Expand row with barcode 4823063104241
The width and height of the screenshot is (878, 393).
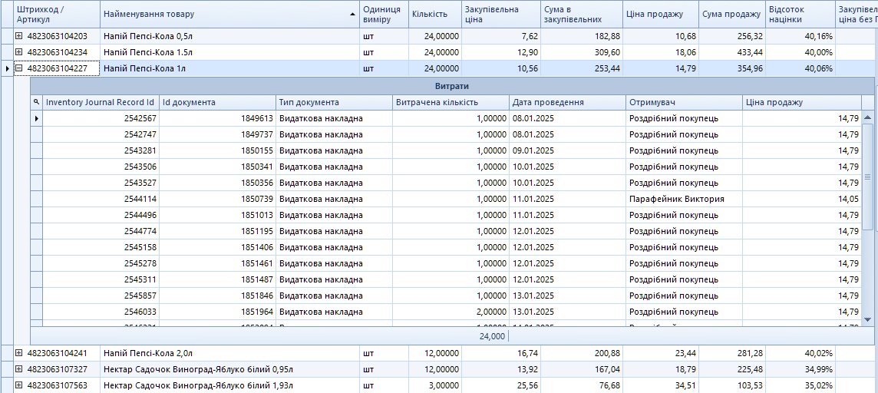(x=19, y=353)
